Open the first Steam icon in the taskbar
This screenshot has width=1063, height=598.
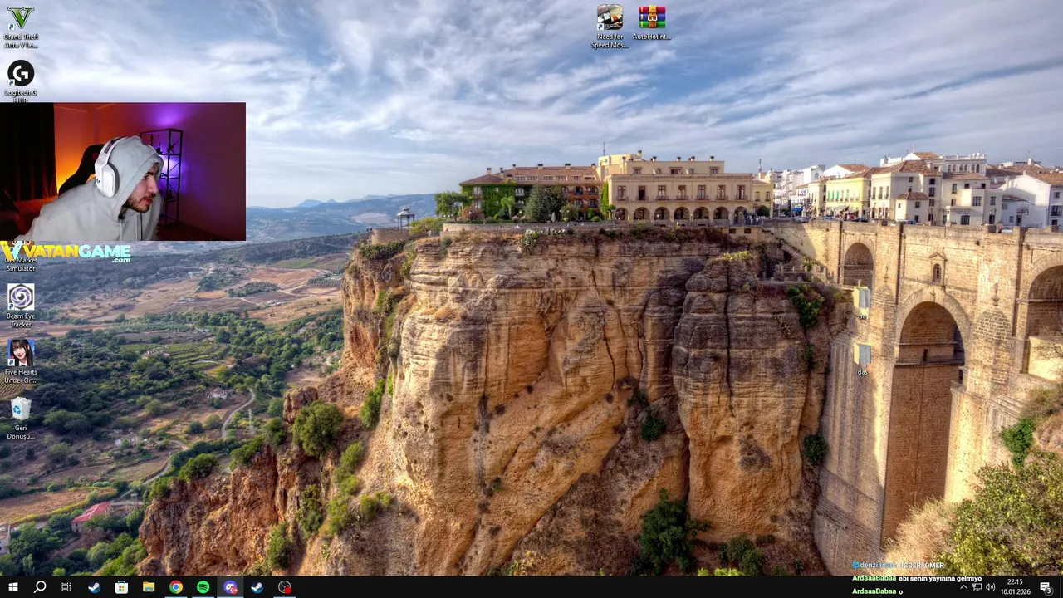pyautogui.click(x=94, y=587)
